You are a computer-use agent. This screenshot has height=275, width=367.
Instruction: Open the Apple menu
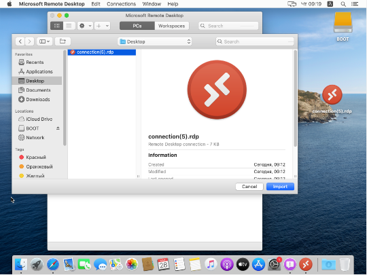tap(10, 4)
